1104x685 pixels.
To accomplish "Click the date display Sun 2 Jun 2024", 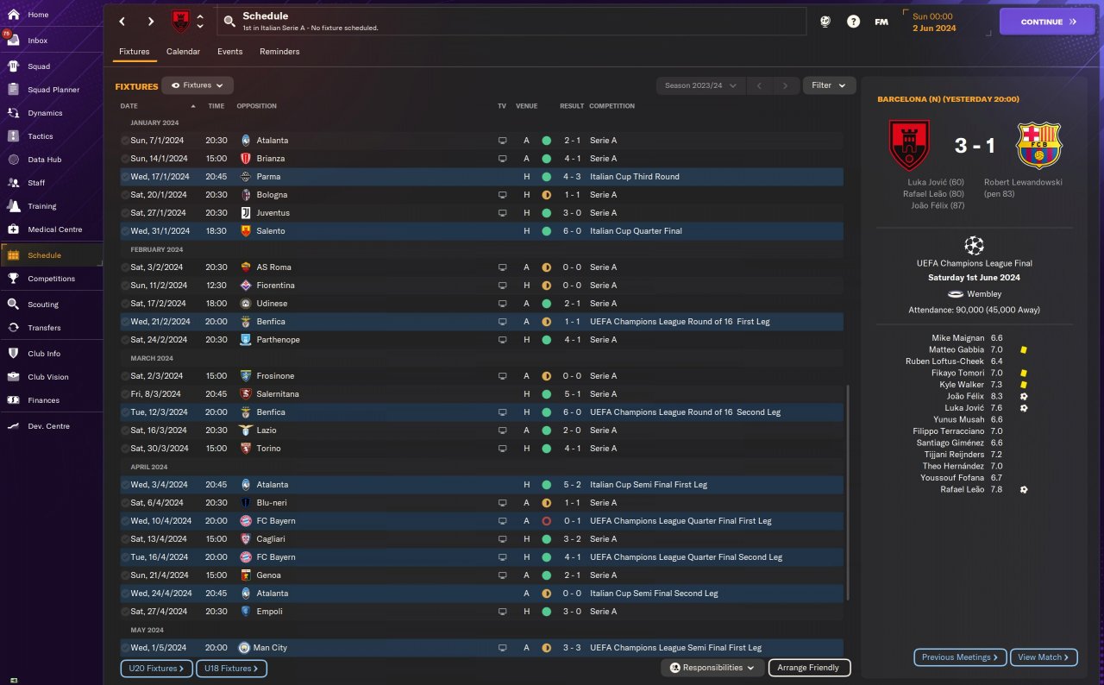I will [935, 22].
